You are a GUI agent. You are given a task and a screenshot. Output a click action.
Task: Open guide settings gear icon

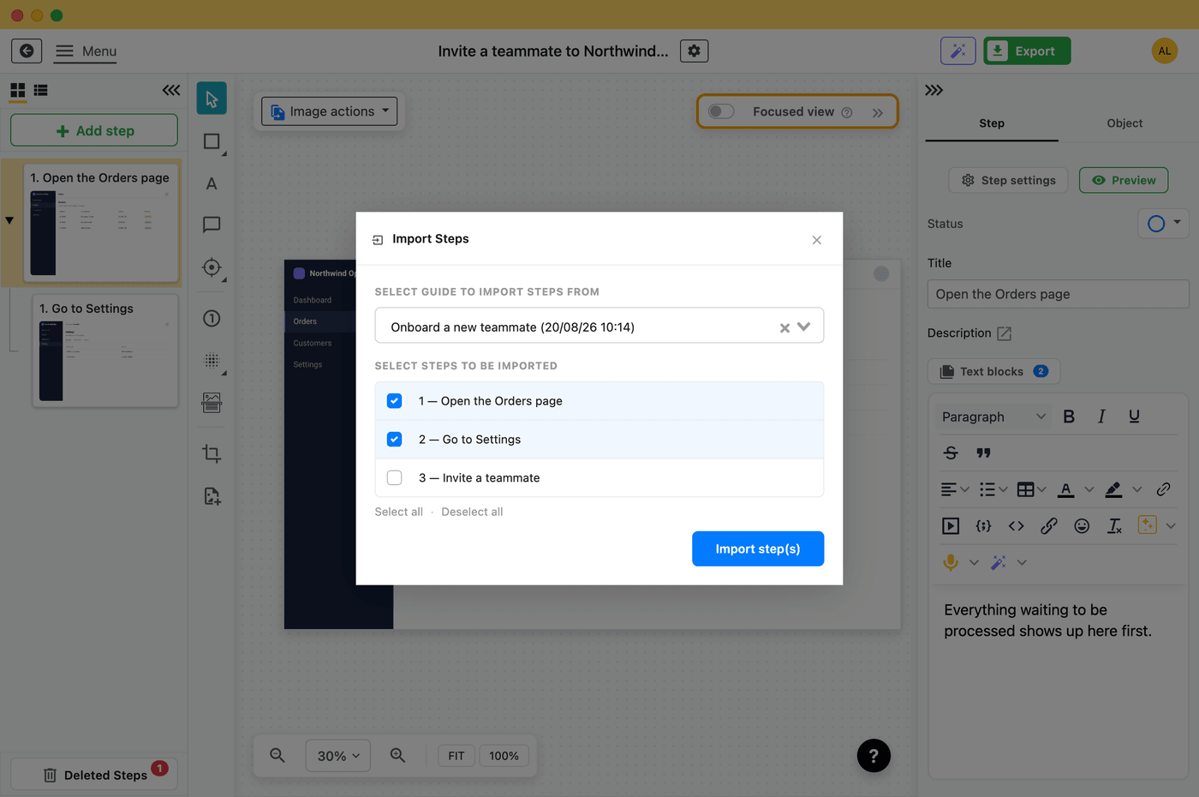pyautogui.click(x=694, y=51)
